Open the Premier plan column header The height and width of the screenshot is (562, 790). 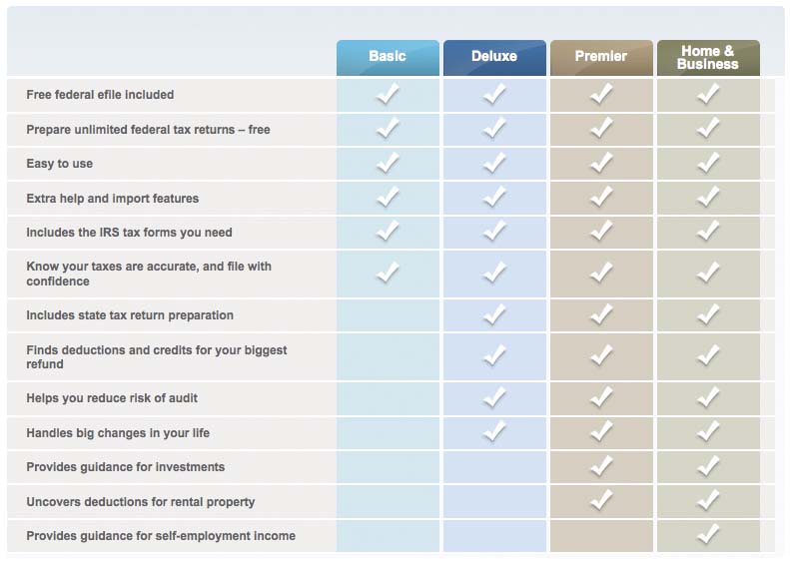(x=601, y=57)
